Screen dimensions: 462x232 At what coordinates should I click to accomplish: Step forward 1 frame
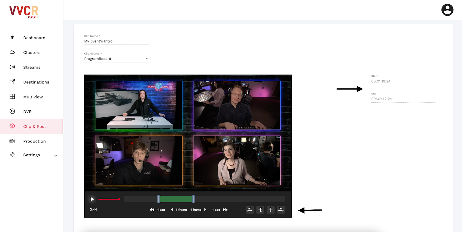point(198,210)
